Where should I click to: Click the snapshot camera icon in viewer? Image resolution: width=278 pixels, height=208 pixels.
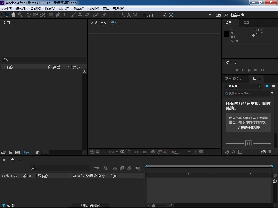[x=153, y=152]
